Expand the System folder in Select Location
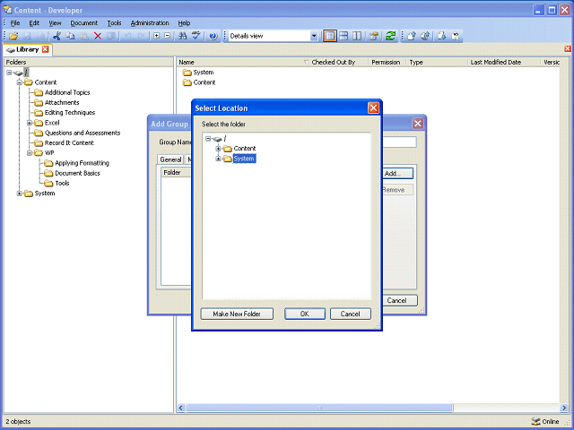The height and width of the screenshot is (430, 574). click(x=218, y=159)
